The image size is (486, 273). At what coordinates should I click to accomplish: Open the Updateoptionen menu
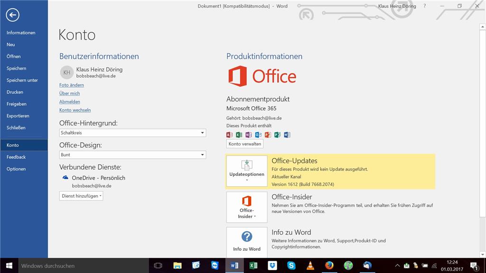click(x=247, y=171)
